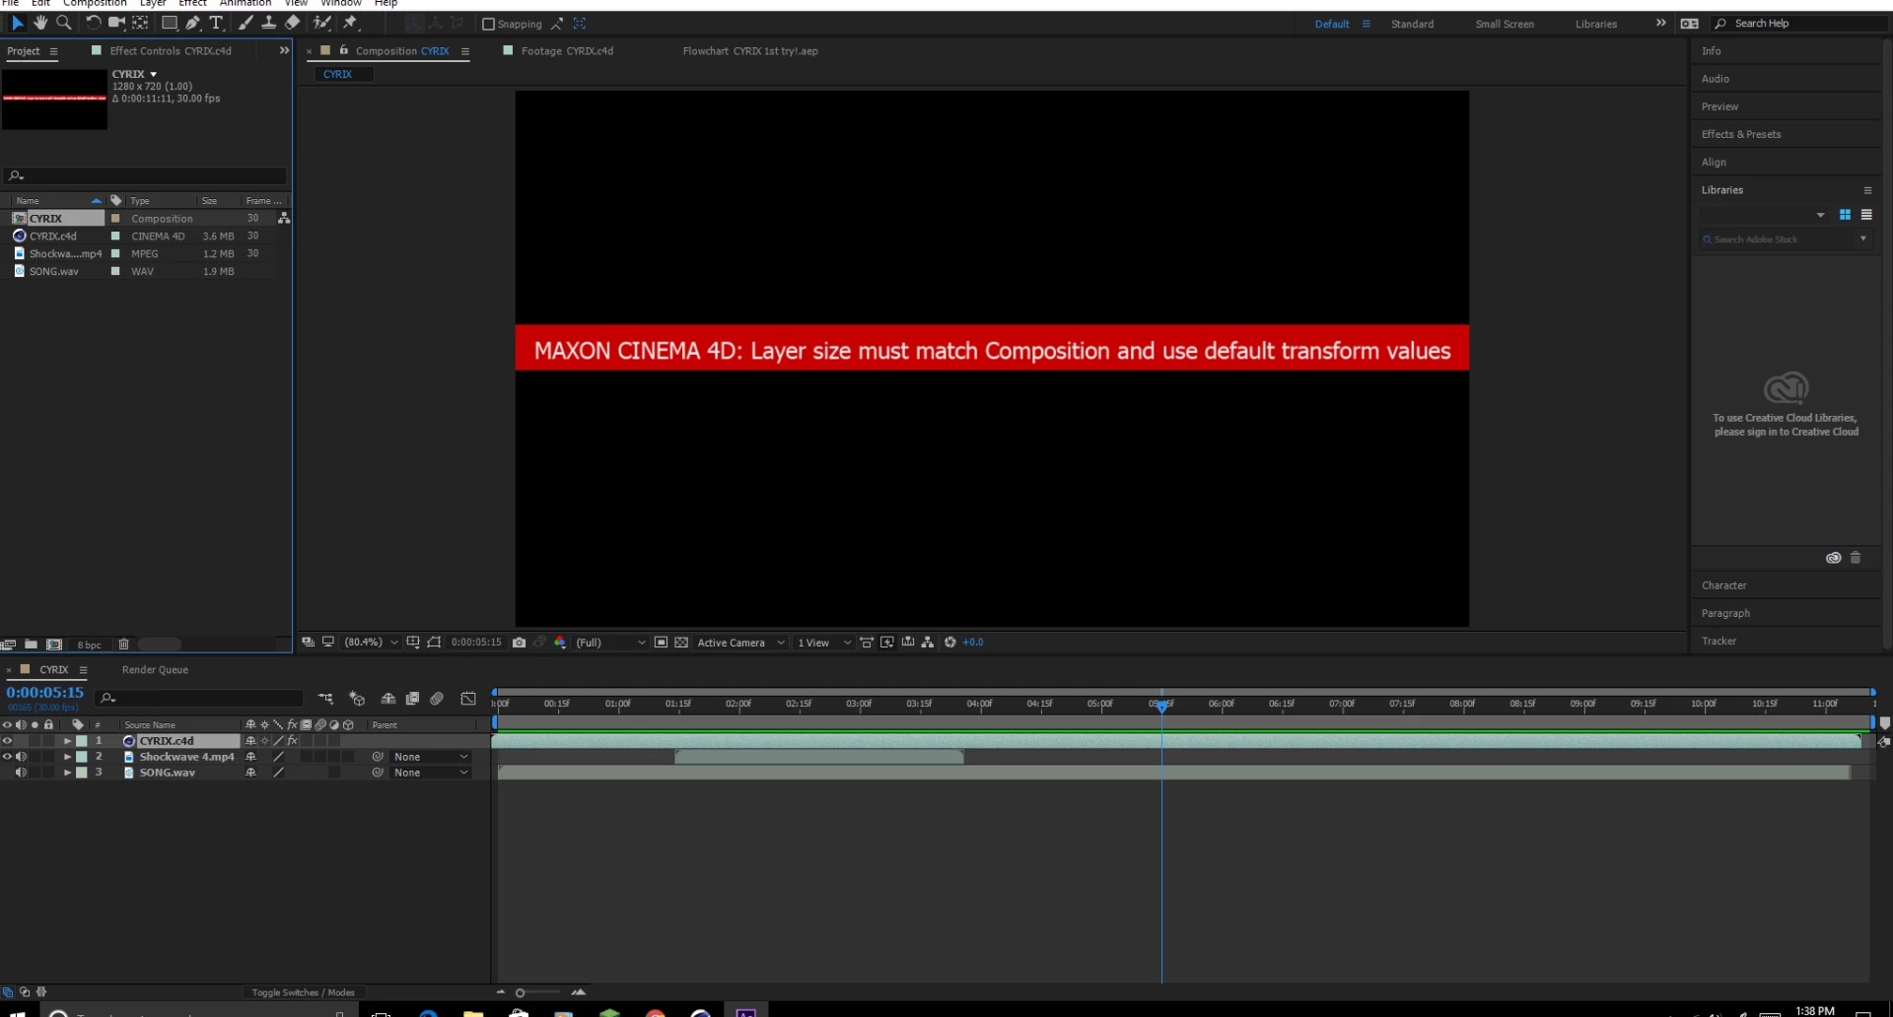Toggle the transparency grid icon
1893x1017 pixels.
pyautogui.click(x=681, y=643)
